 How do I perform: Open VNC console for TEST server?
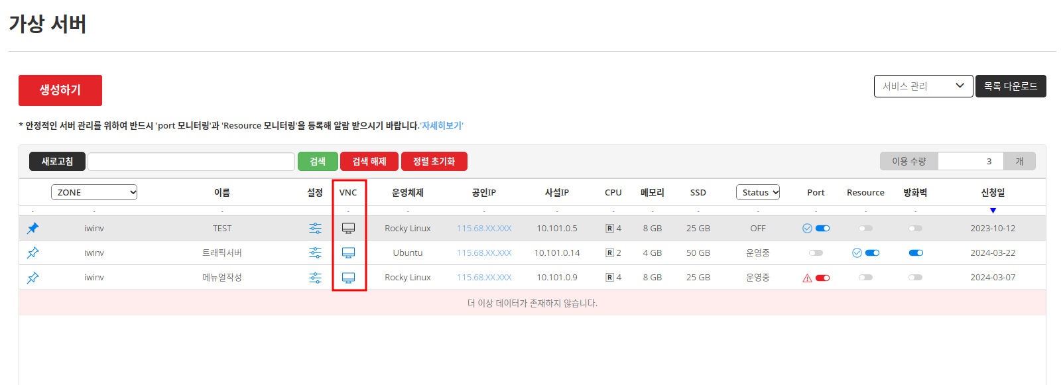pos(348,228)
